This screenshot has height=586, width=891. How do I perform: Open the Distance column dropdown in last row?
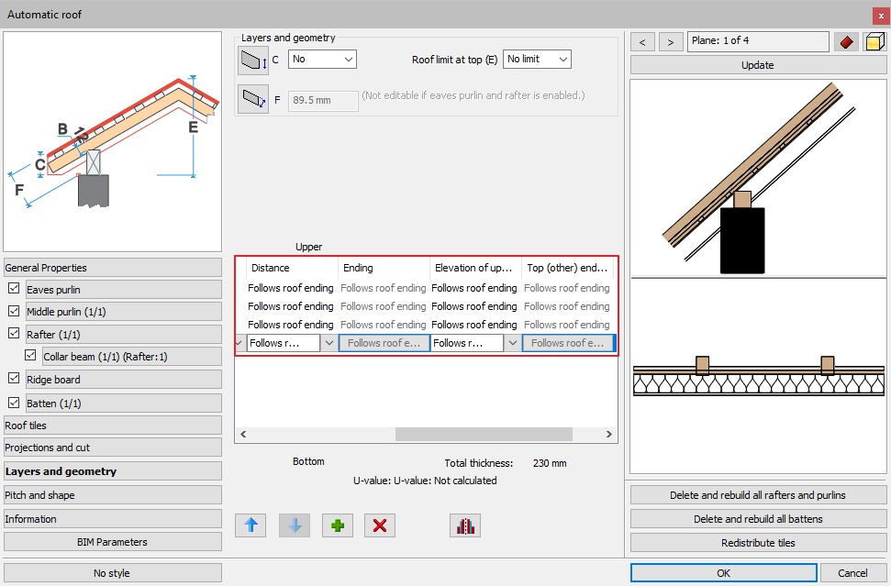[329, 343]
